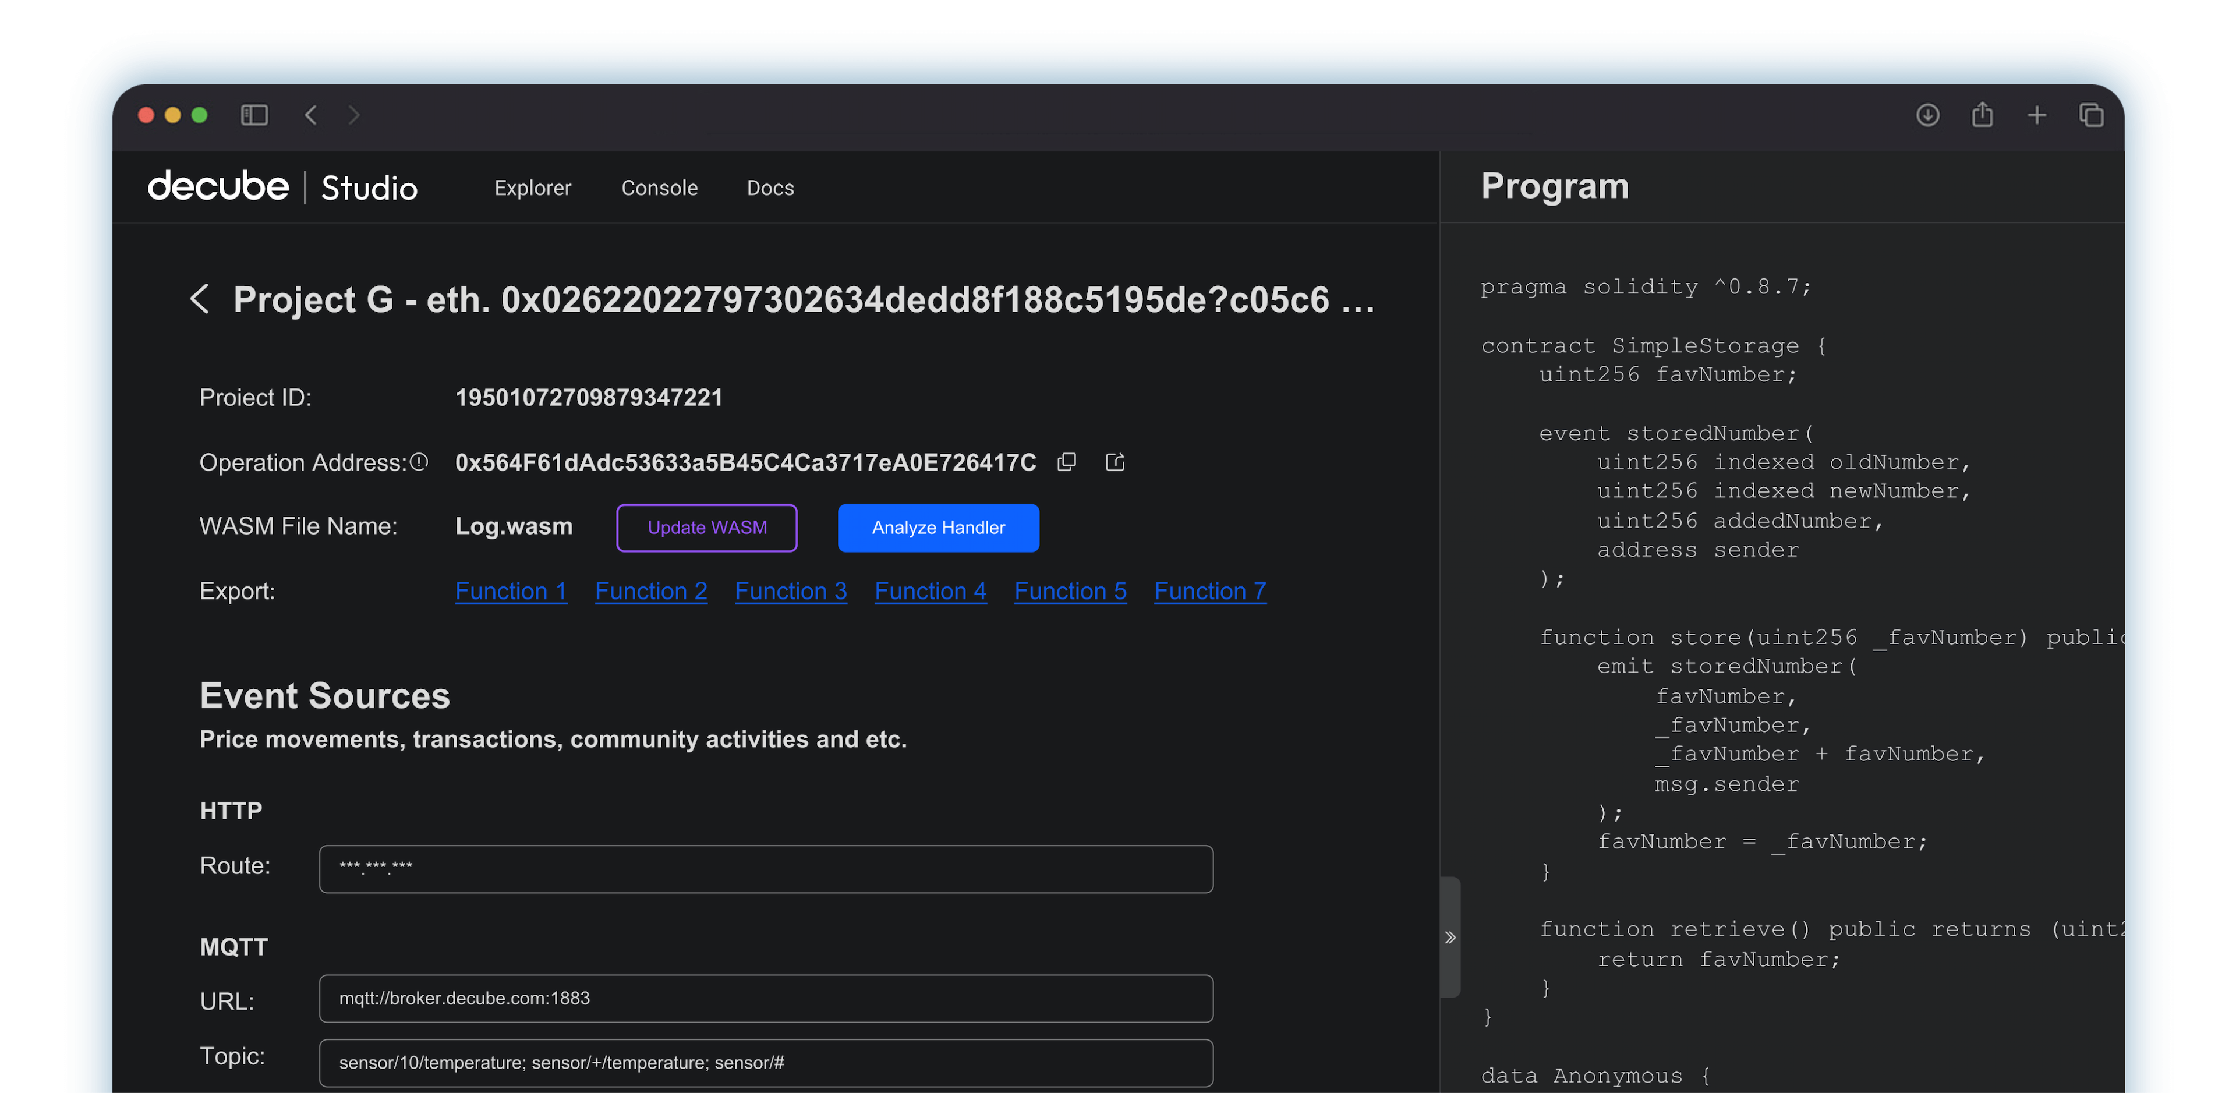
Task: Click the browser share icon
Action: 1982,114
